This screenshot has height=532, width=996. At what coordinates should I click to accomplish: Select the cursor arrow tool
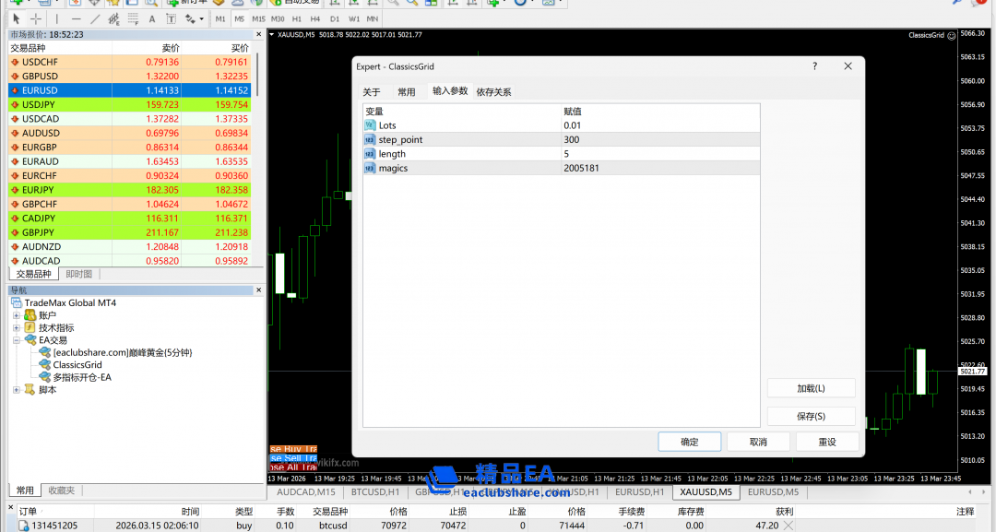click(16, 18)
